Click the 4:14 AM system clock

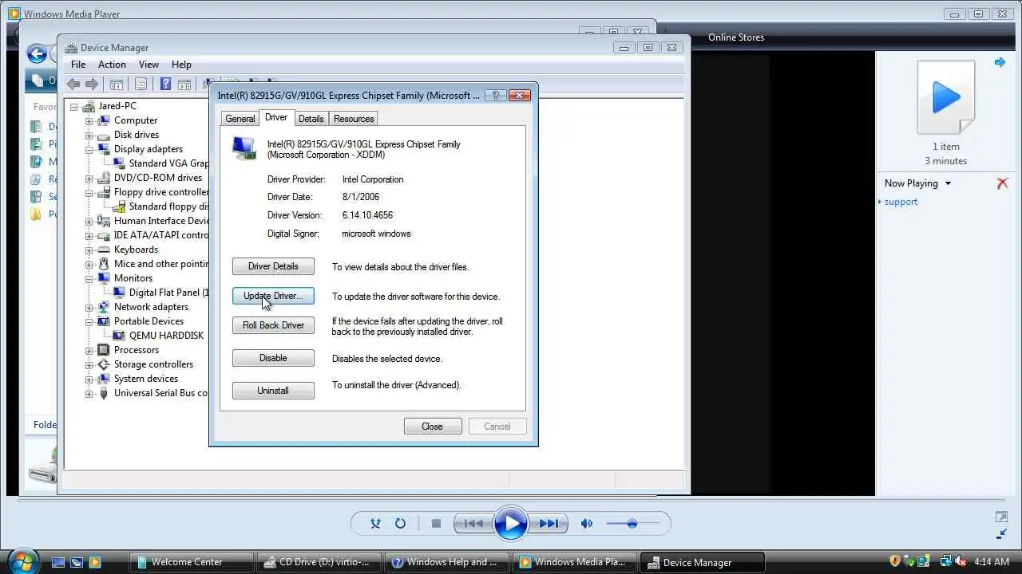(992, 562)
